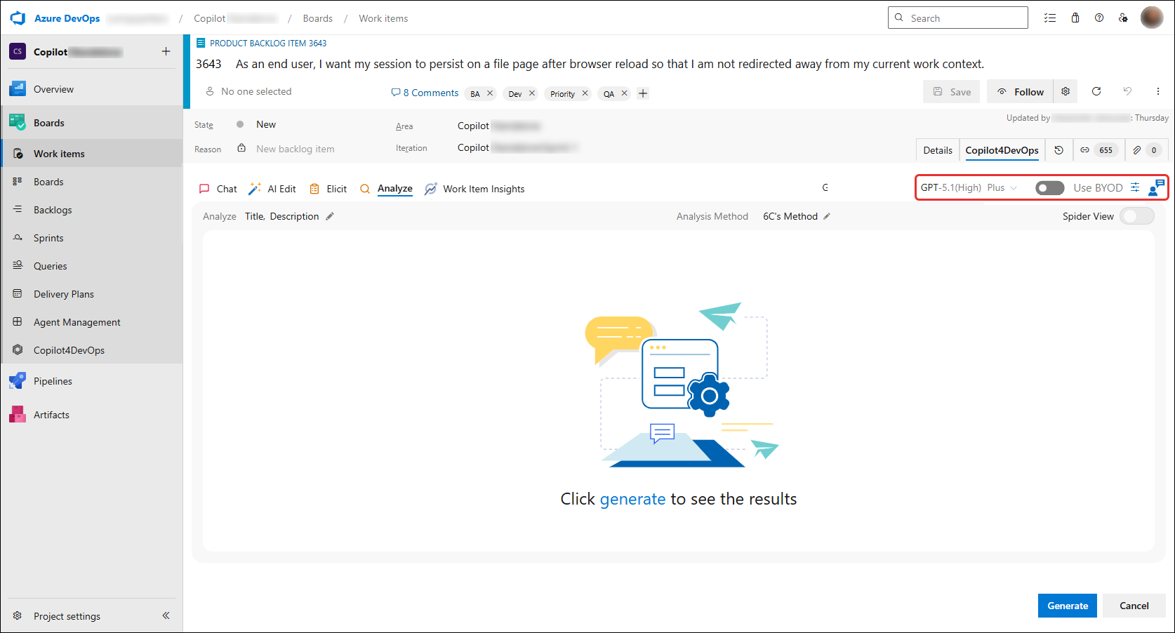
Task: Collapse the sidebar with the double chevron
Action: coord(166,615)
